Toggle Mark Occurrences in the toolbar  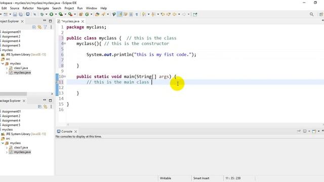coord(119,14)
